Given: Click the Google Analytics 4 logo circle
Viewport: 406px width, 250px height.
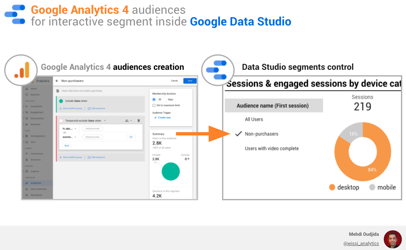Looking at the screenshot, I should point(21,70).
